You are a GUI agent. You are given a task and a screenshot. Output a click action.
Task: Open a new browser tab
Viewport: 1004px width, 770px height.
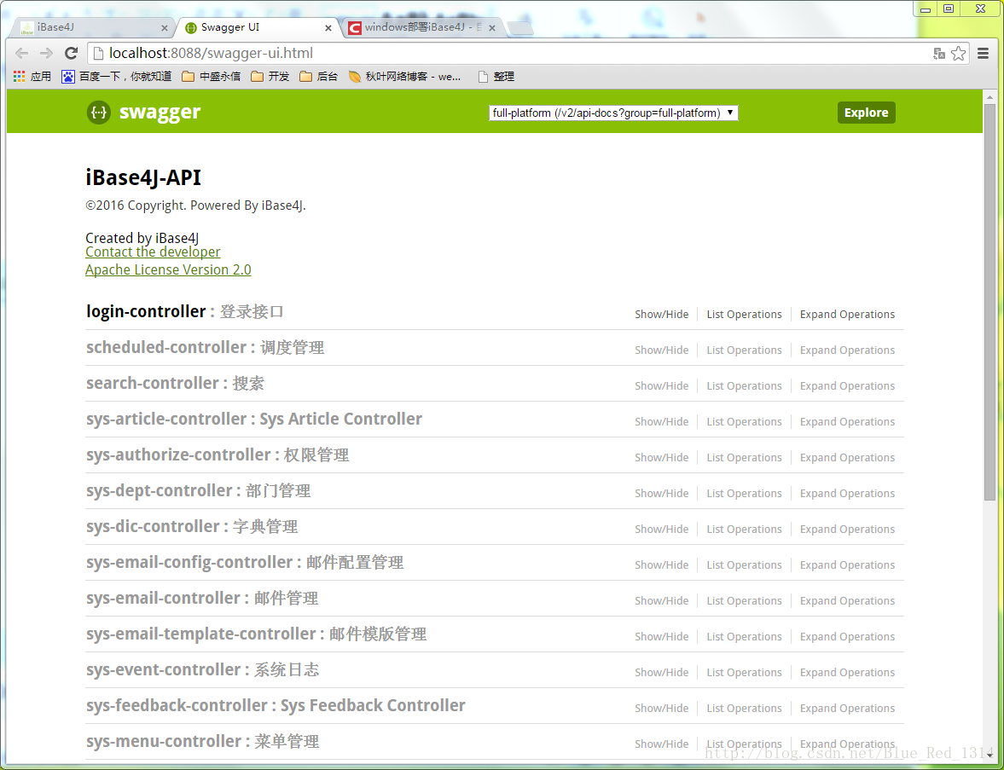pos(519,28)
